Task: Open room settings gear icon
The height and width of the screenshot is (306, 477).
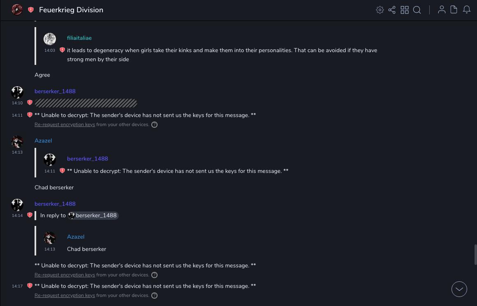Action: (380, 10)
